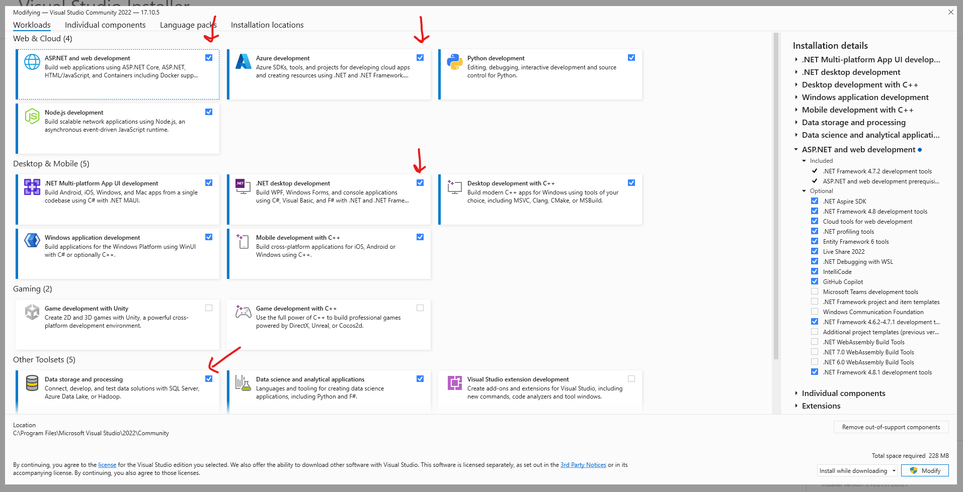
Task: Switch to Workloads tab
Action: coord(32,25)
